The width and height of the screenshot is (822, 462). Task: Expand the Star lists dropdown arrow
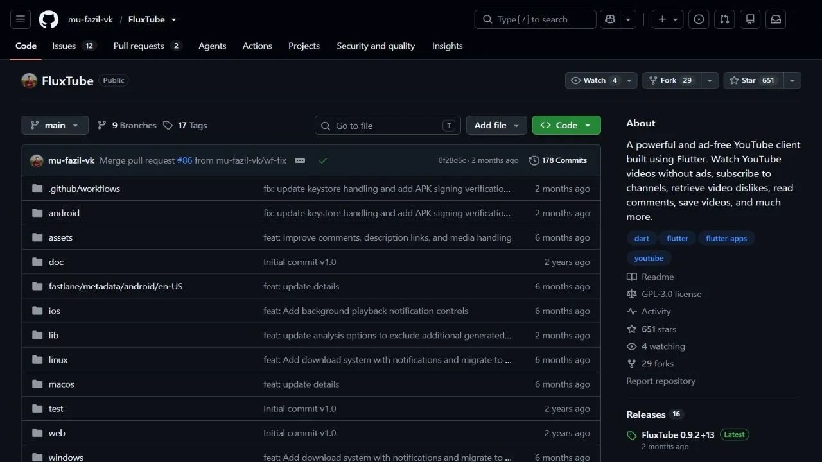click(x=792, y=80)
